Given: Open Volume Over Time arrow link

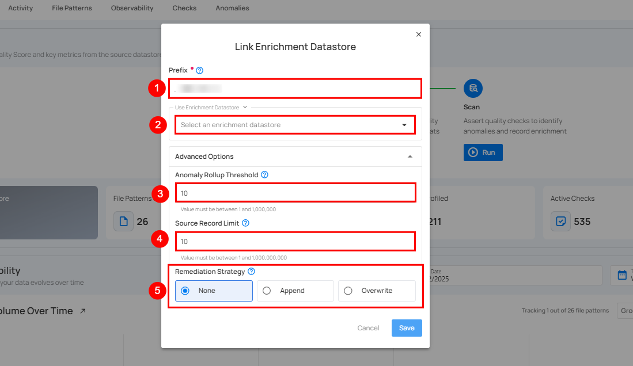Looking at the screenshot, I should (83, 311).
